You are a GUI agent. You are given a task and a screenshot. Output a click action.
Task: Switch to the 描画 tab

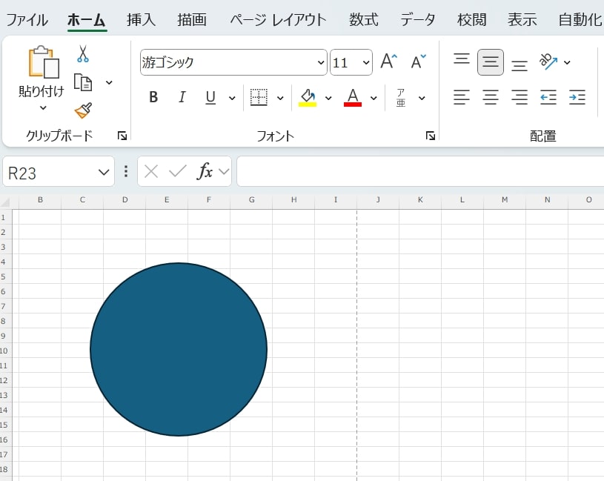(x=191, y=20)
